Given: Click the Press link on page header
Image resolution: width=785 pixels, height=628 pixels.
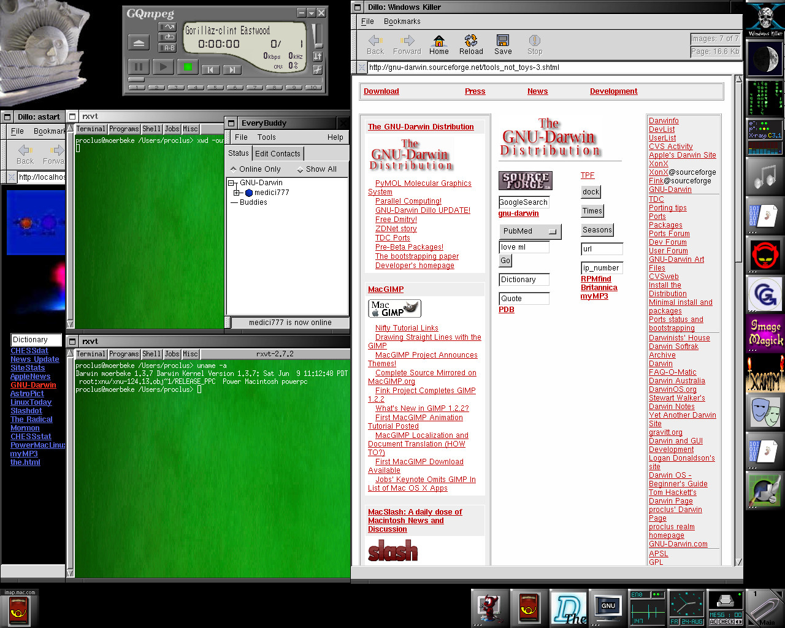Looking at the screenshot, I should (x=475, y=91).
